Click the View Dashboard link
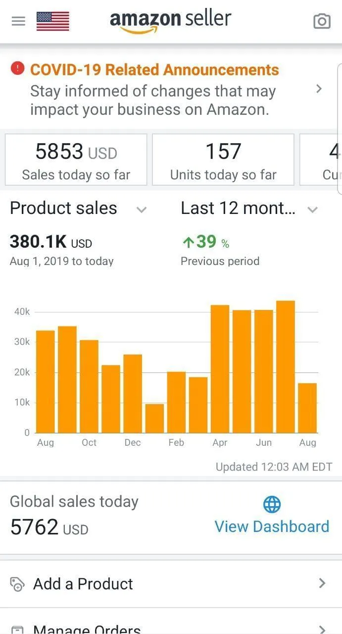This screenshot has width=342, height=634. [x=272, y=526]
